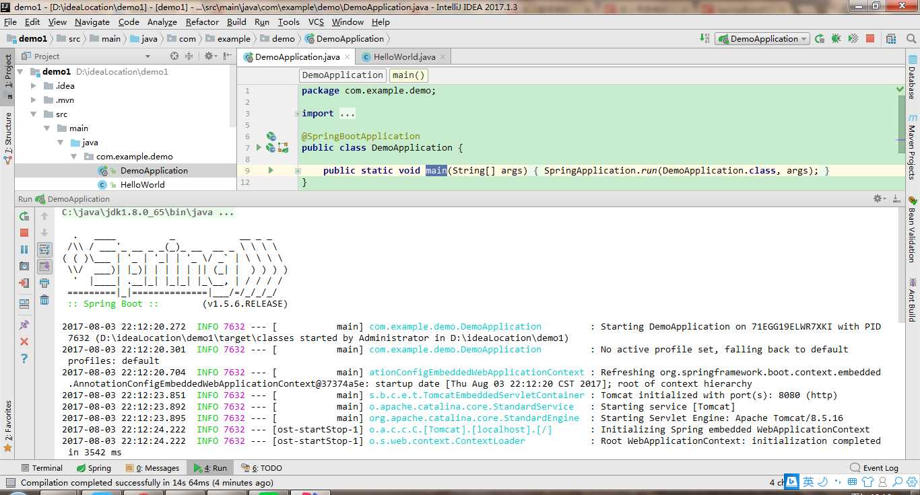Viewport: 920px width, 495px height.
Task: Debug DemoApplication from the main toolbar
Action: [836, 39]
